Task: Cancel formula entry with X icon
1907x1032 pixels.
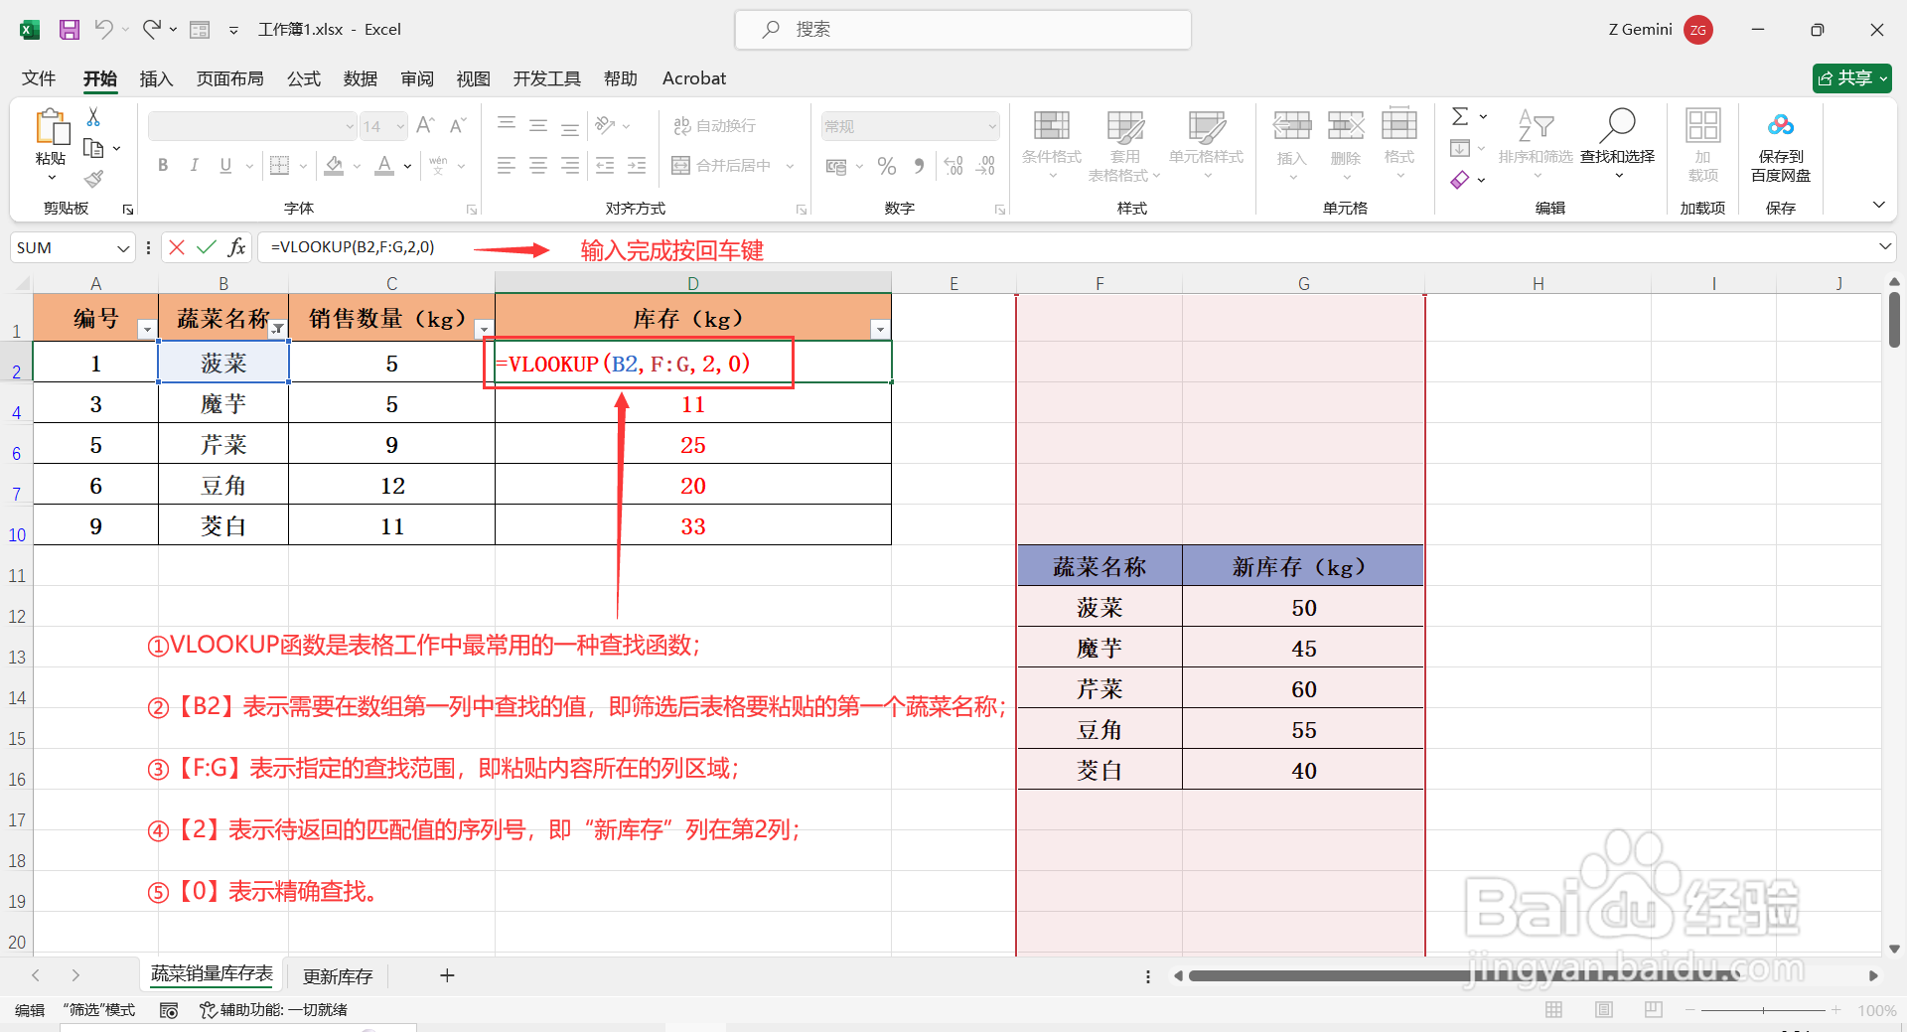Action: click(177, 247)
